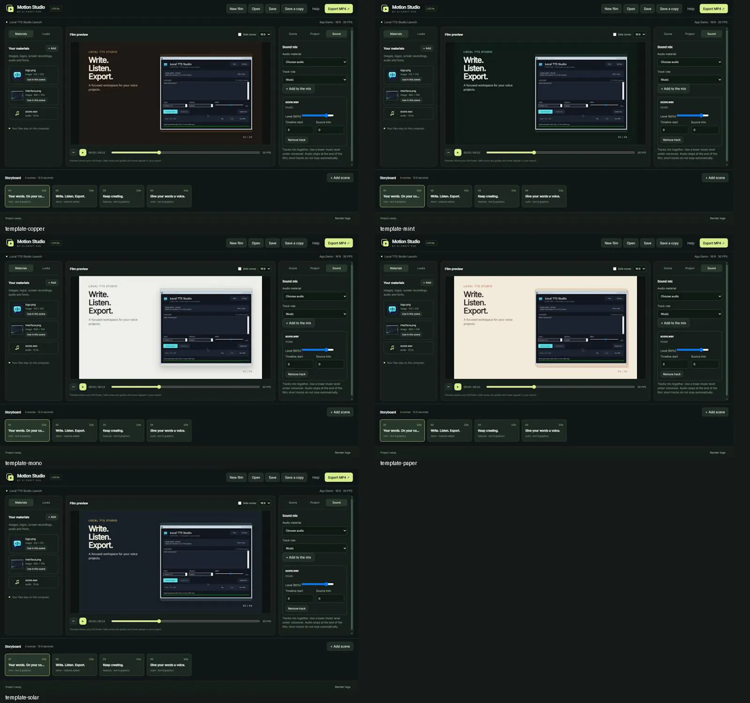Click interface.png thumbnail in template-mono materials
Image resolution: width=750 pixels, height=703 pixels.
click(x=17, y=330)
